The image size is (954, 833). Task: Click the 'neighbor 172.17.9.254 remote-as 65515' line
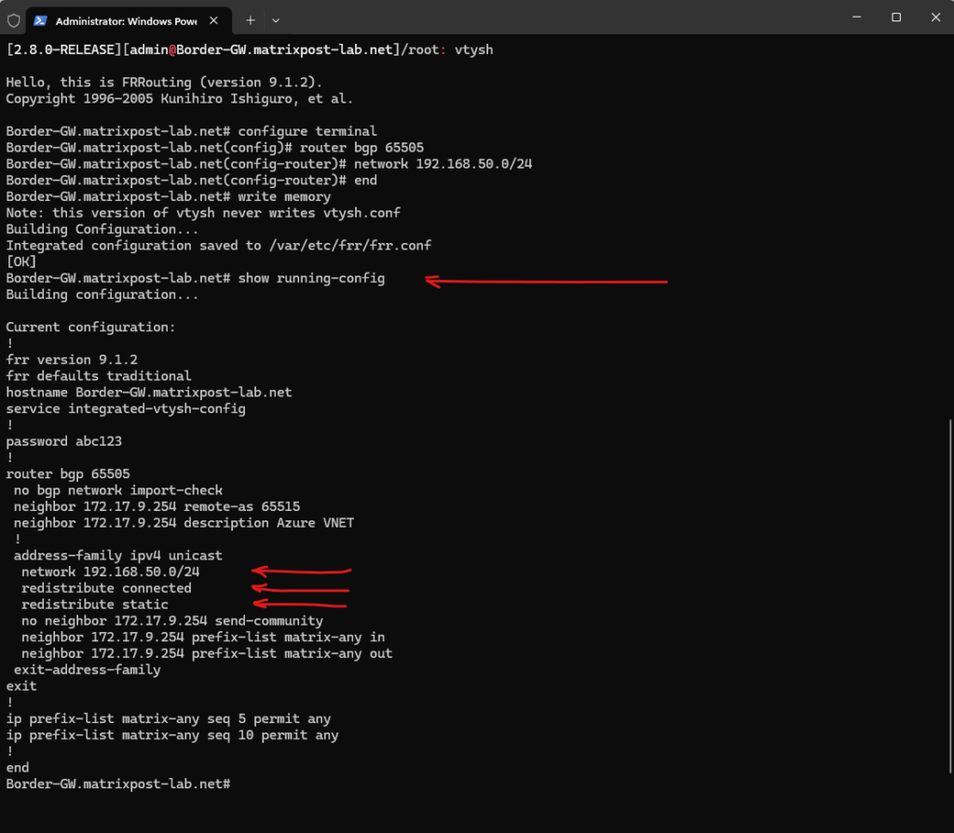point(157,507)
